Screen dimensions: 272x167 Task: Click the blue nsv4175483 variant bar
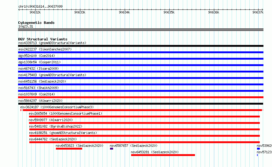tap(141, 78)
